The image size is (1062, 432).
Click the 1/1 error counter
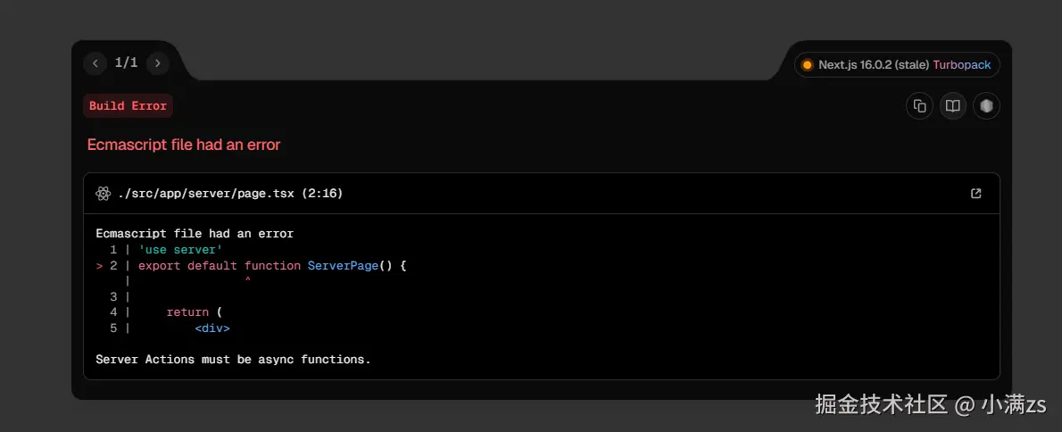127,63
